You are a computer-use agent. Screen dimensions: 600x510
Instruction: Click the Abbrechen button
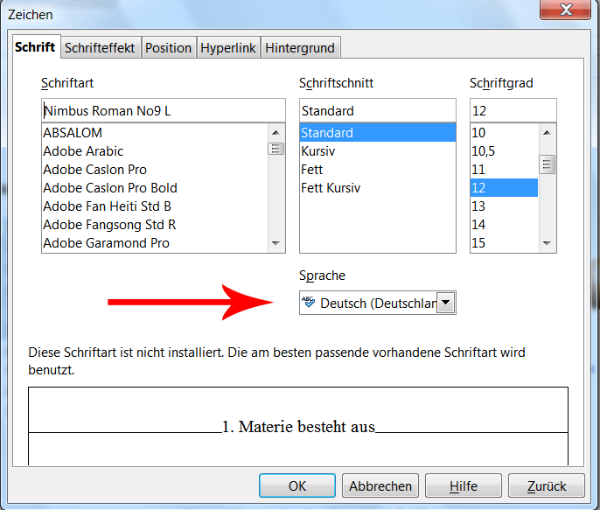click(x=380, y=486)
